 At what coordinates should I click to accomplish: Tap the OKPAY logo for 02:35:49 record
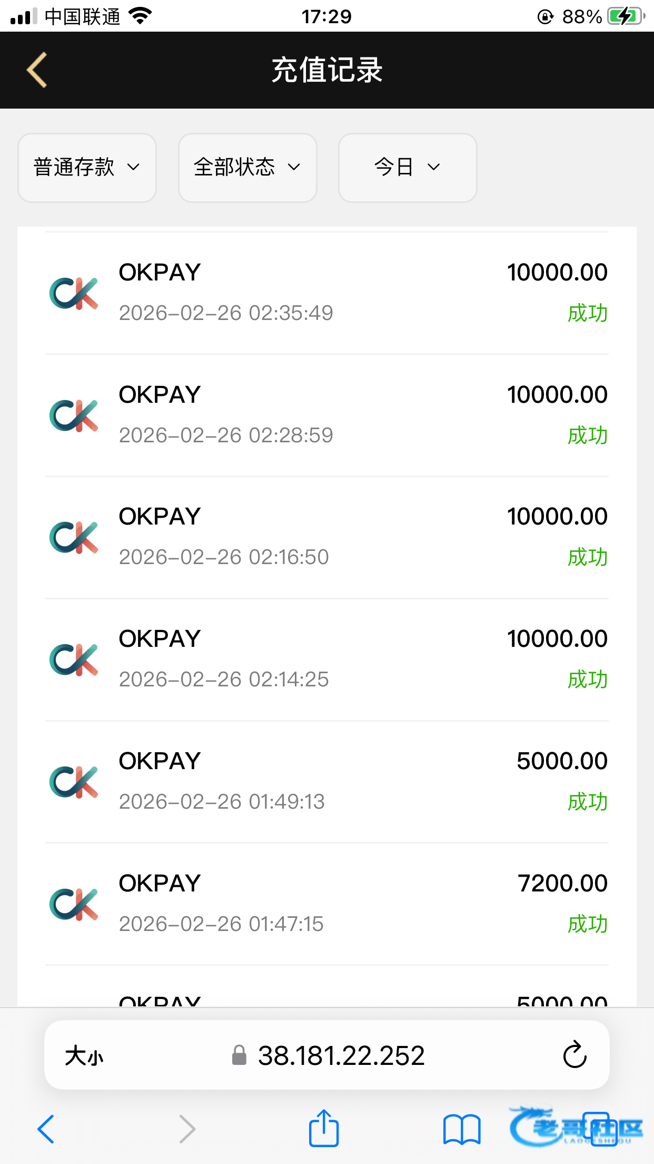pos(74,293)
